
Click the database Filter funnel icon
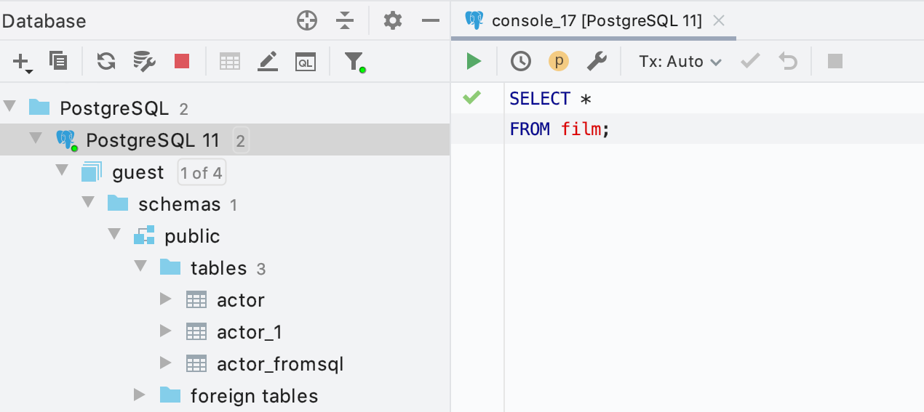click(x=354, y=62)
